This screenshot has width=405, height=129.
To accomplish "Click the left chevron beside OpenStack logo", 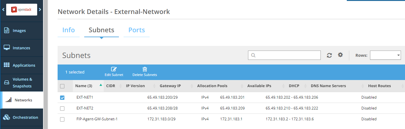I will click(3, 10).
